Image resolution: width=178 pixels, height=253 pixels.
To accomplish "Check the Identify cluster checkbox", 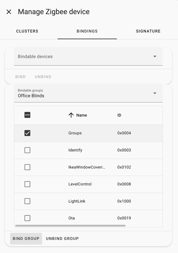I will 27,150.
